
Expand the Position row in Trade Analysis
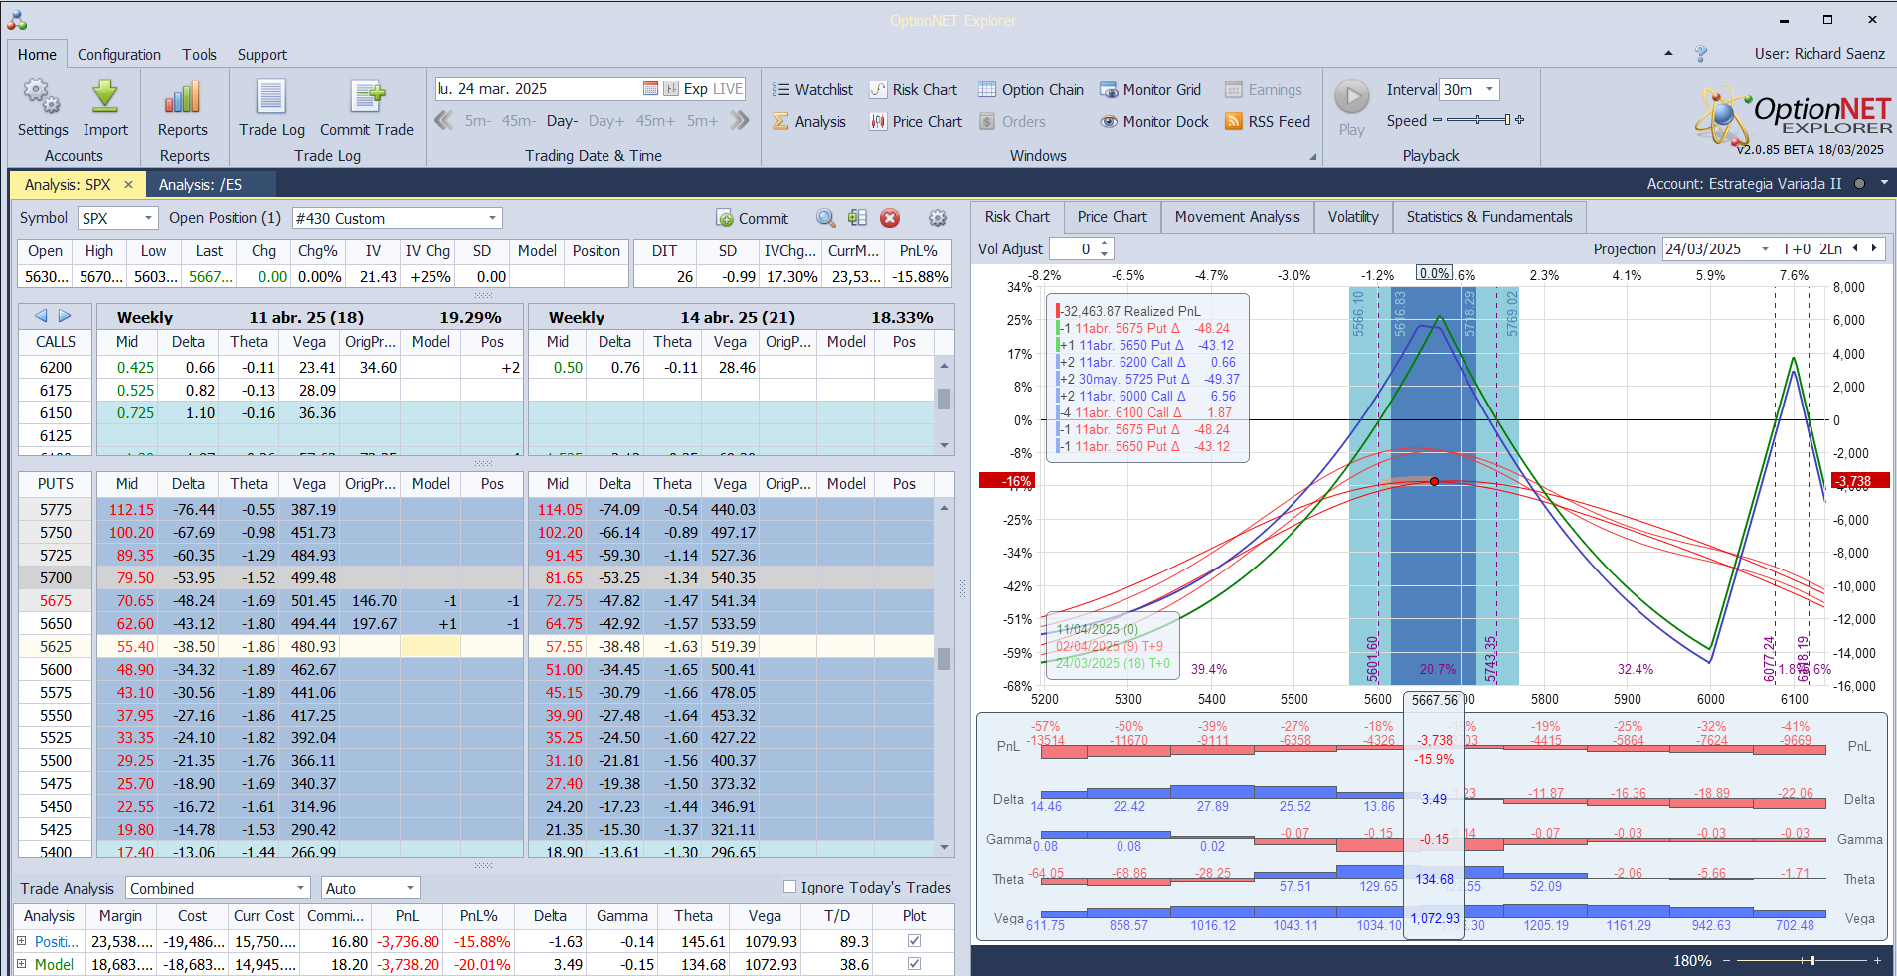[x=22, y=940]
